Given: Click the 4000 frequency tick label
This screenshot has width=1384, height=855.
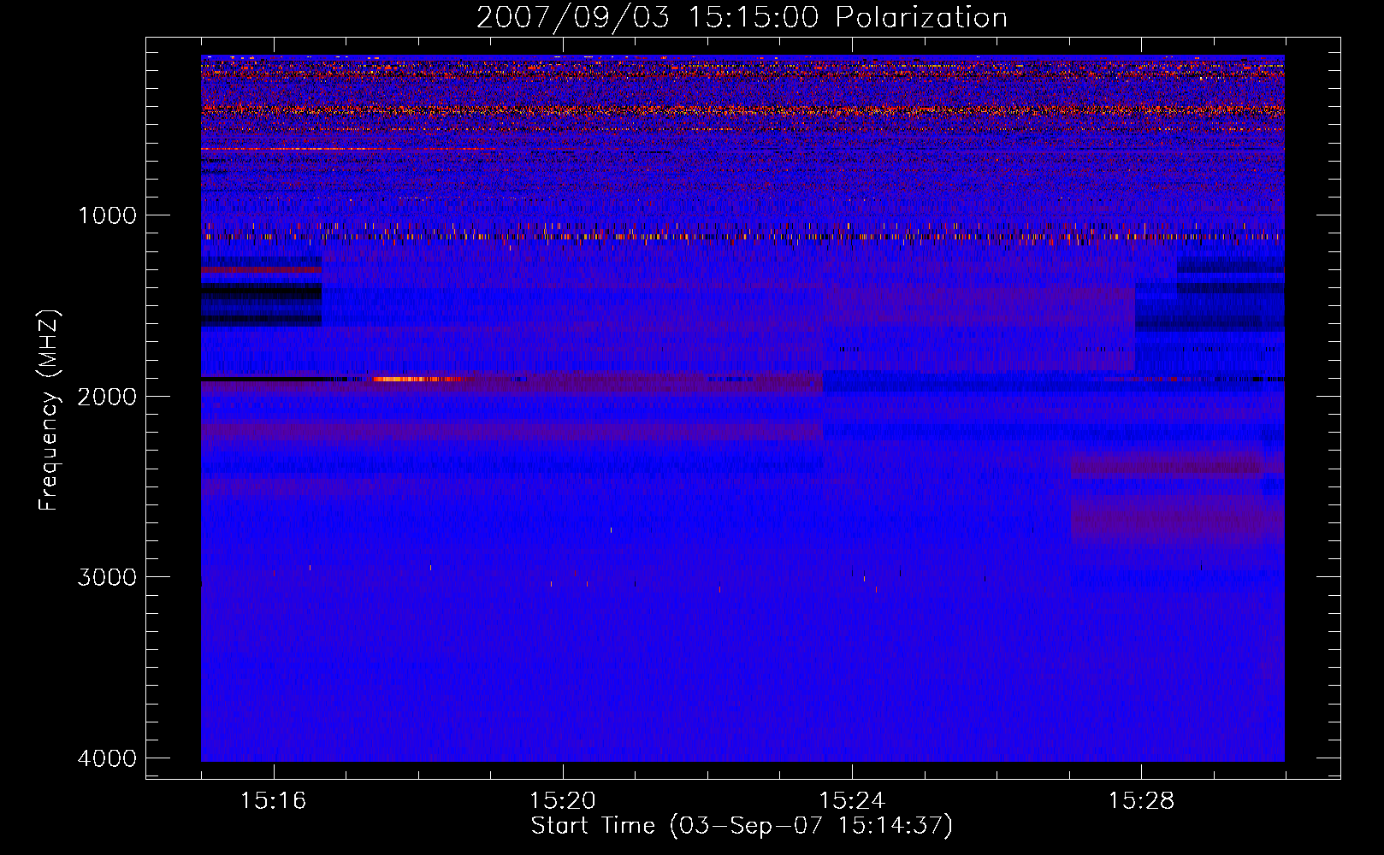Looking at the screenshot, I should click(x=107, y=758).
